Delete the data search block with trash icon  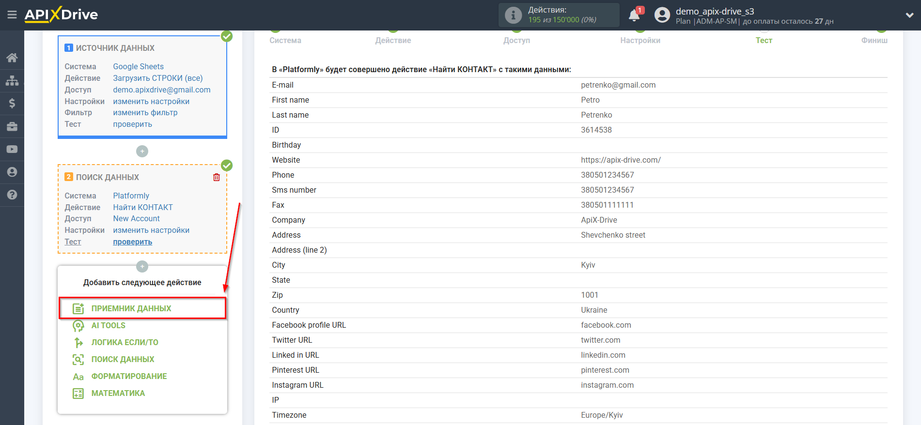point(217,177)
